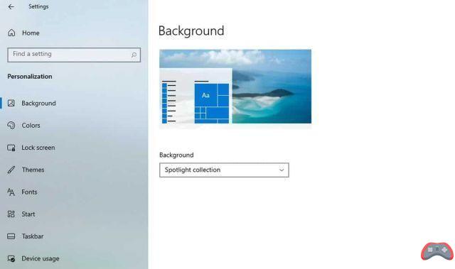Click the desktop background preview image
The width and height of the screenshot is (455, 269).
[235, 87]
